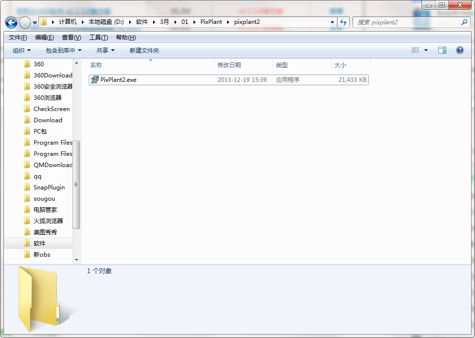Click the 软件 folder icon in sidebar

[27, 243]
